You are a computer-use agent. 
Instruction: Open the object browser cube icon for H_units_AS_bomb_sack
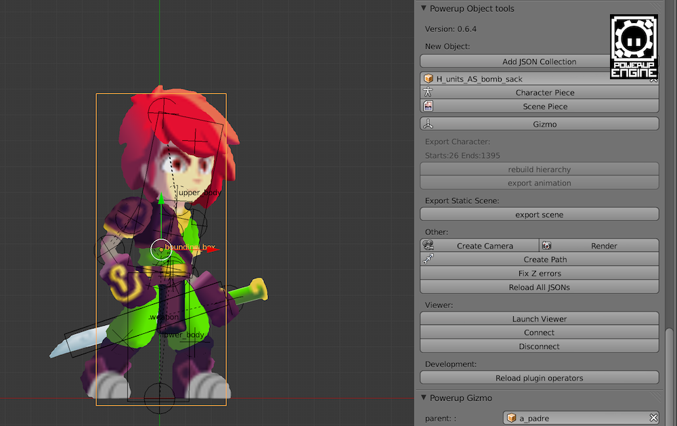coord(429,78)
